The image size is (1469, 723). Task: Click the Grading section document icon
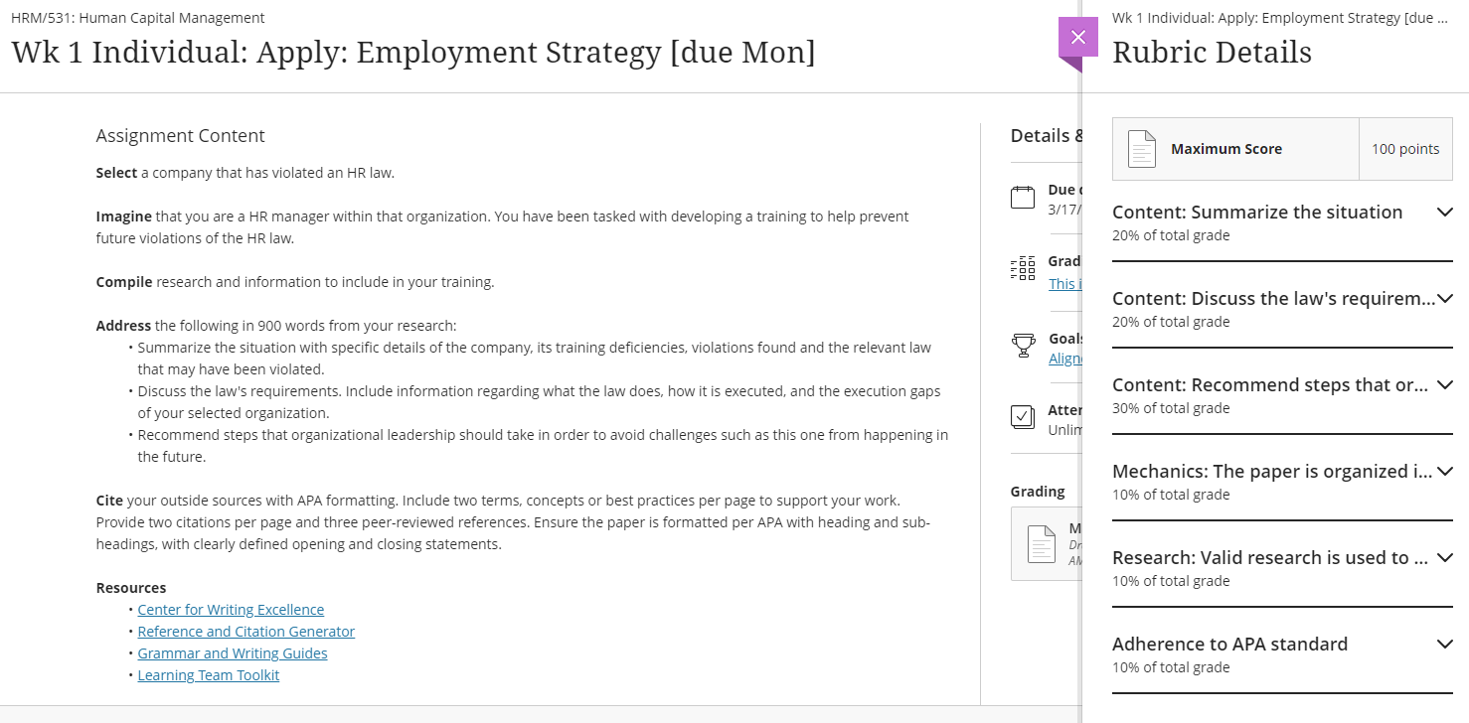pos(1041,544)
